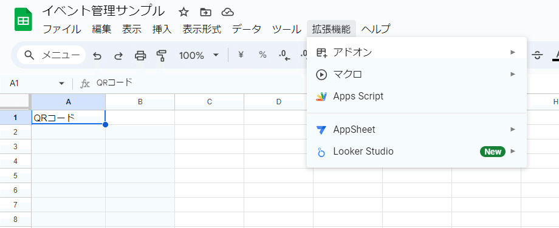Click decrease decimal places button

coord(284,55)
